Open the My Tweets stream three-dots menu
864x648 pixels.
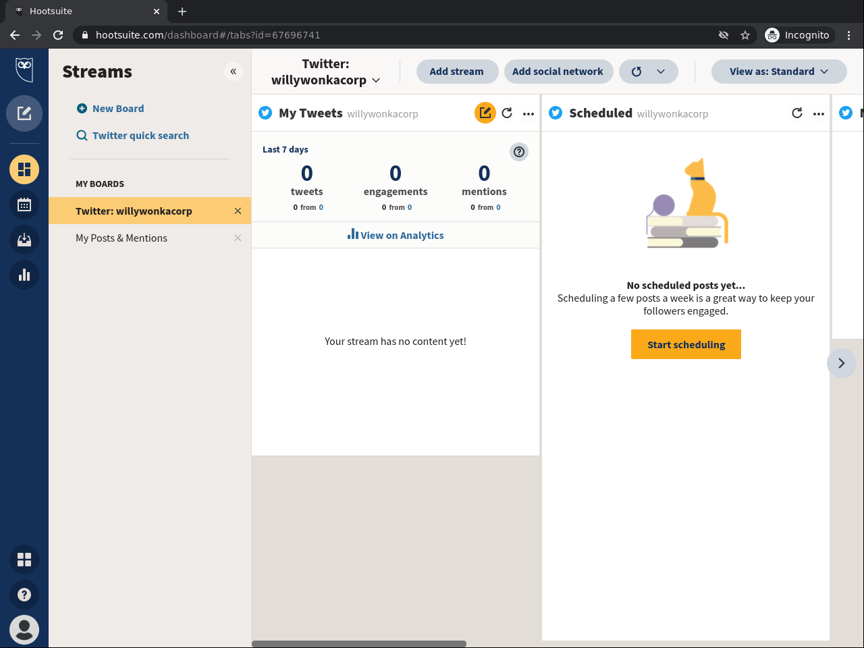(x=529, y=114)
